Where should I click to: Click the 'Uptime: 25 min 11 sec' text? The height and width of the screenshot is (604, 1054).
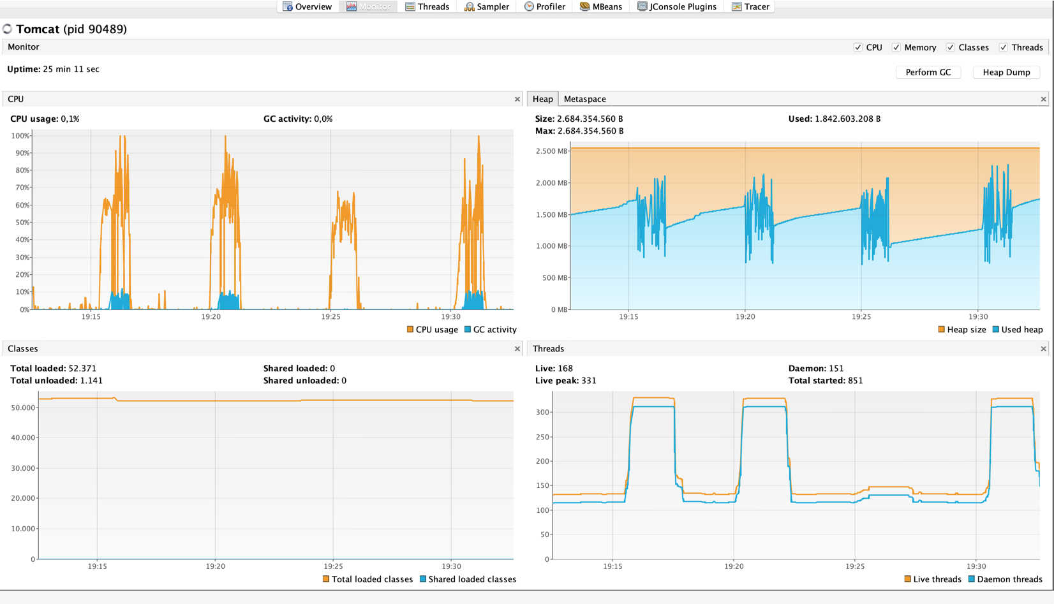tap(53, 69)
